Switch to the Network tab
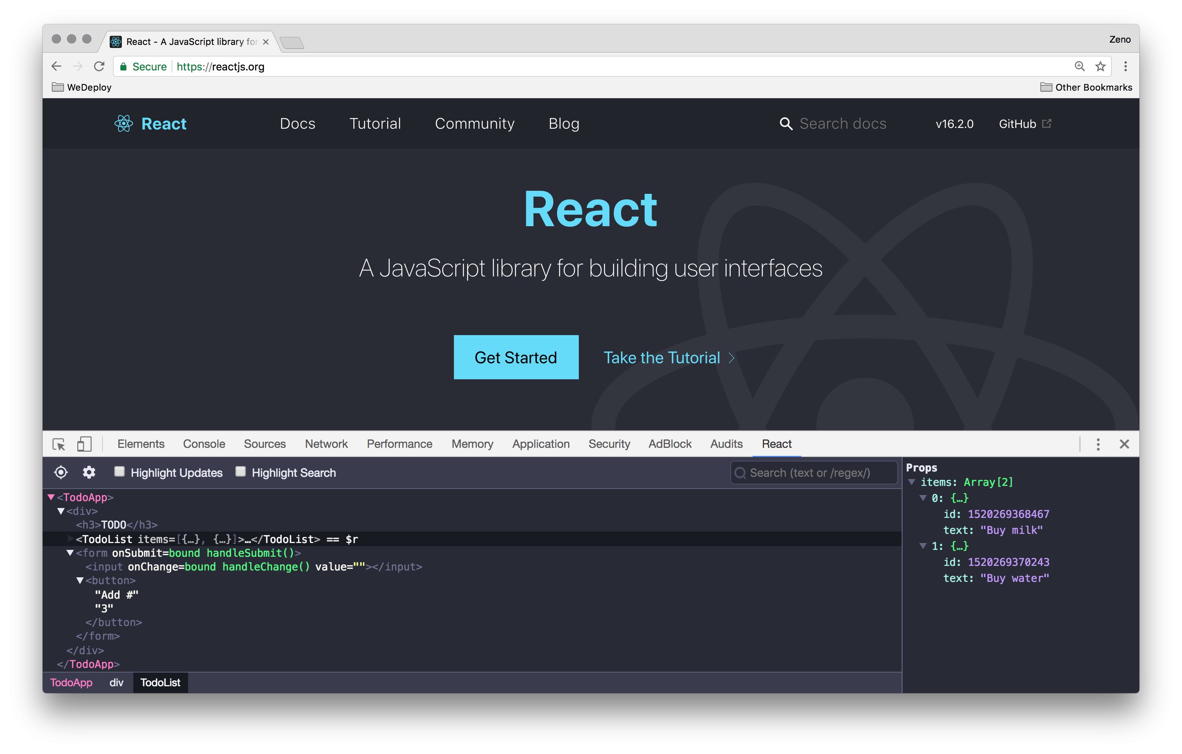This screenshot has height=754, width=1182. (x=326, y=444)
